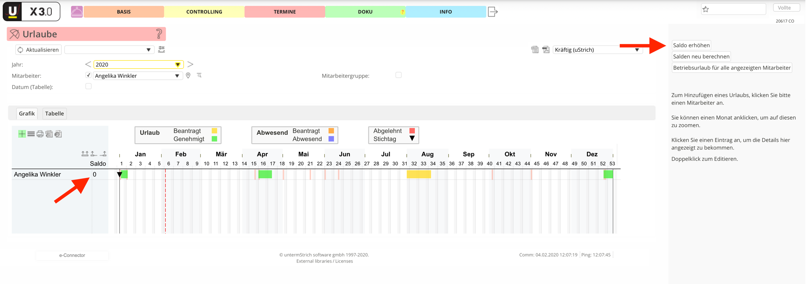Open the Kräftig (uStrich) style dropdown
Screen dimensions: 808x284
(x=636, y=50)
